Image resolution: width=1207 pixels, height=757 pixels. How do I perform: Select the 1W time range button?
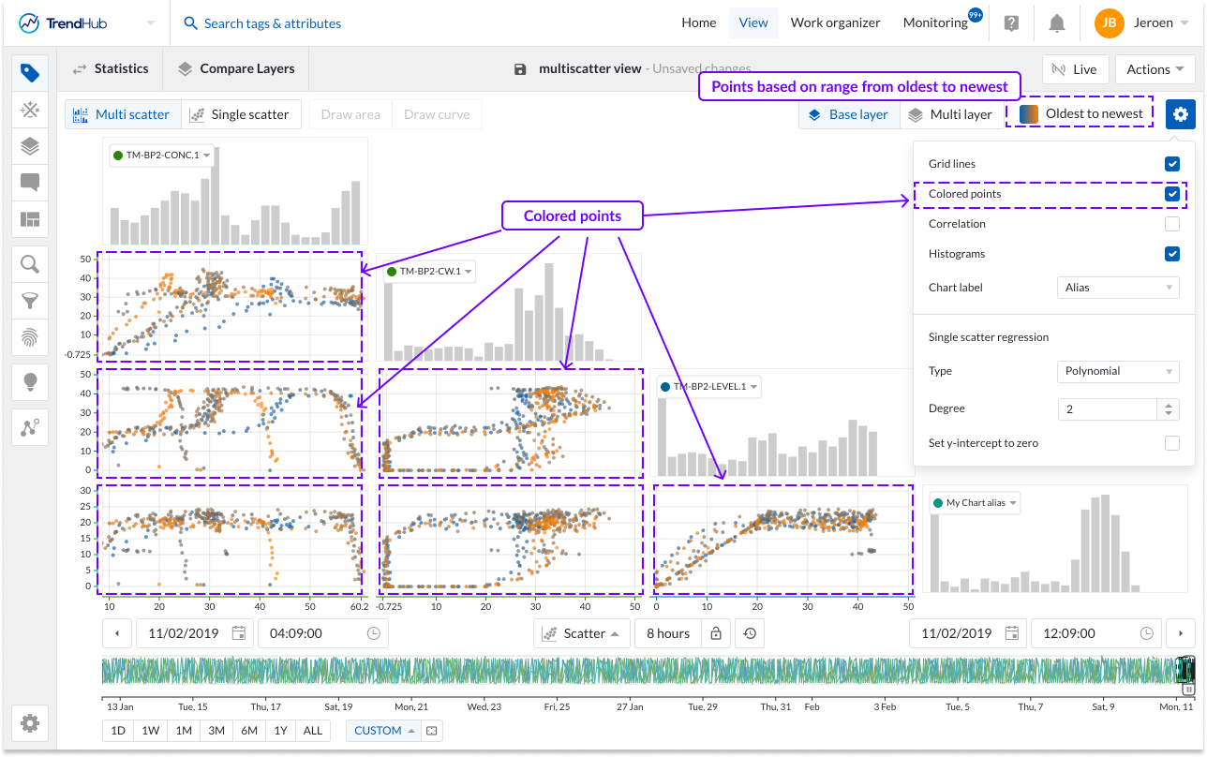pos(150,731)
